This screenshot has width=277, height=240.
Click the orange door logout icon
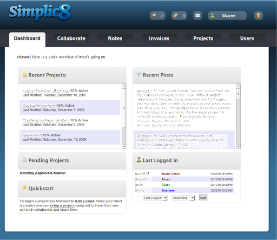pyautogui.click(x=259, y=16)
